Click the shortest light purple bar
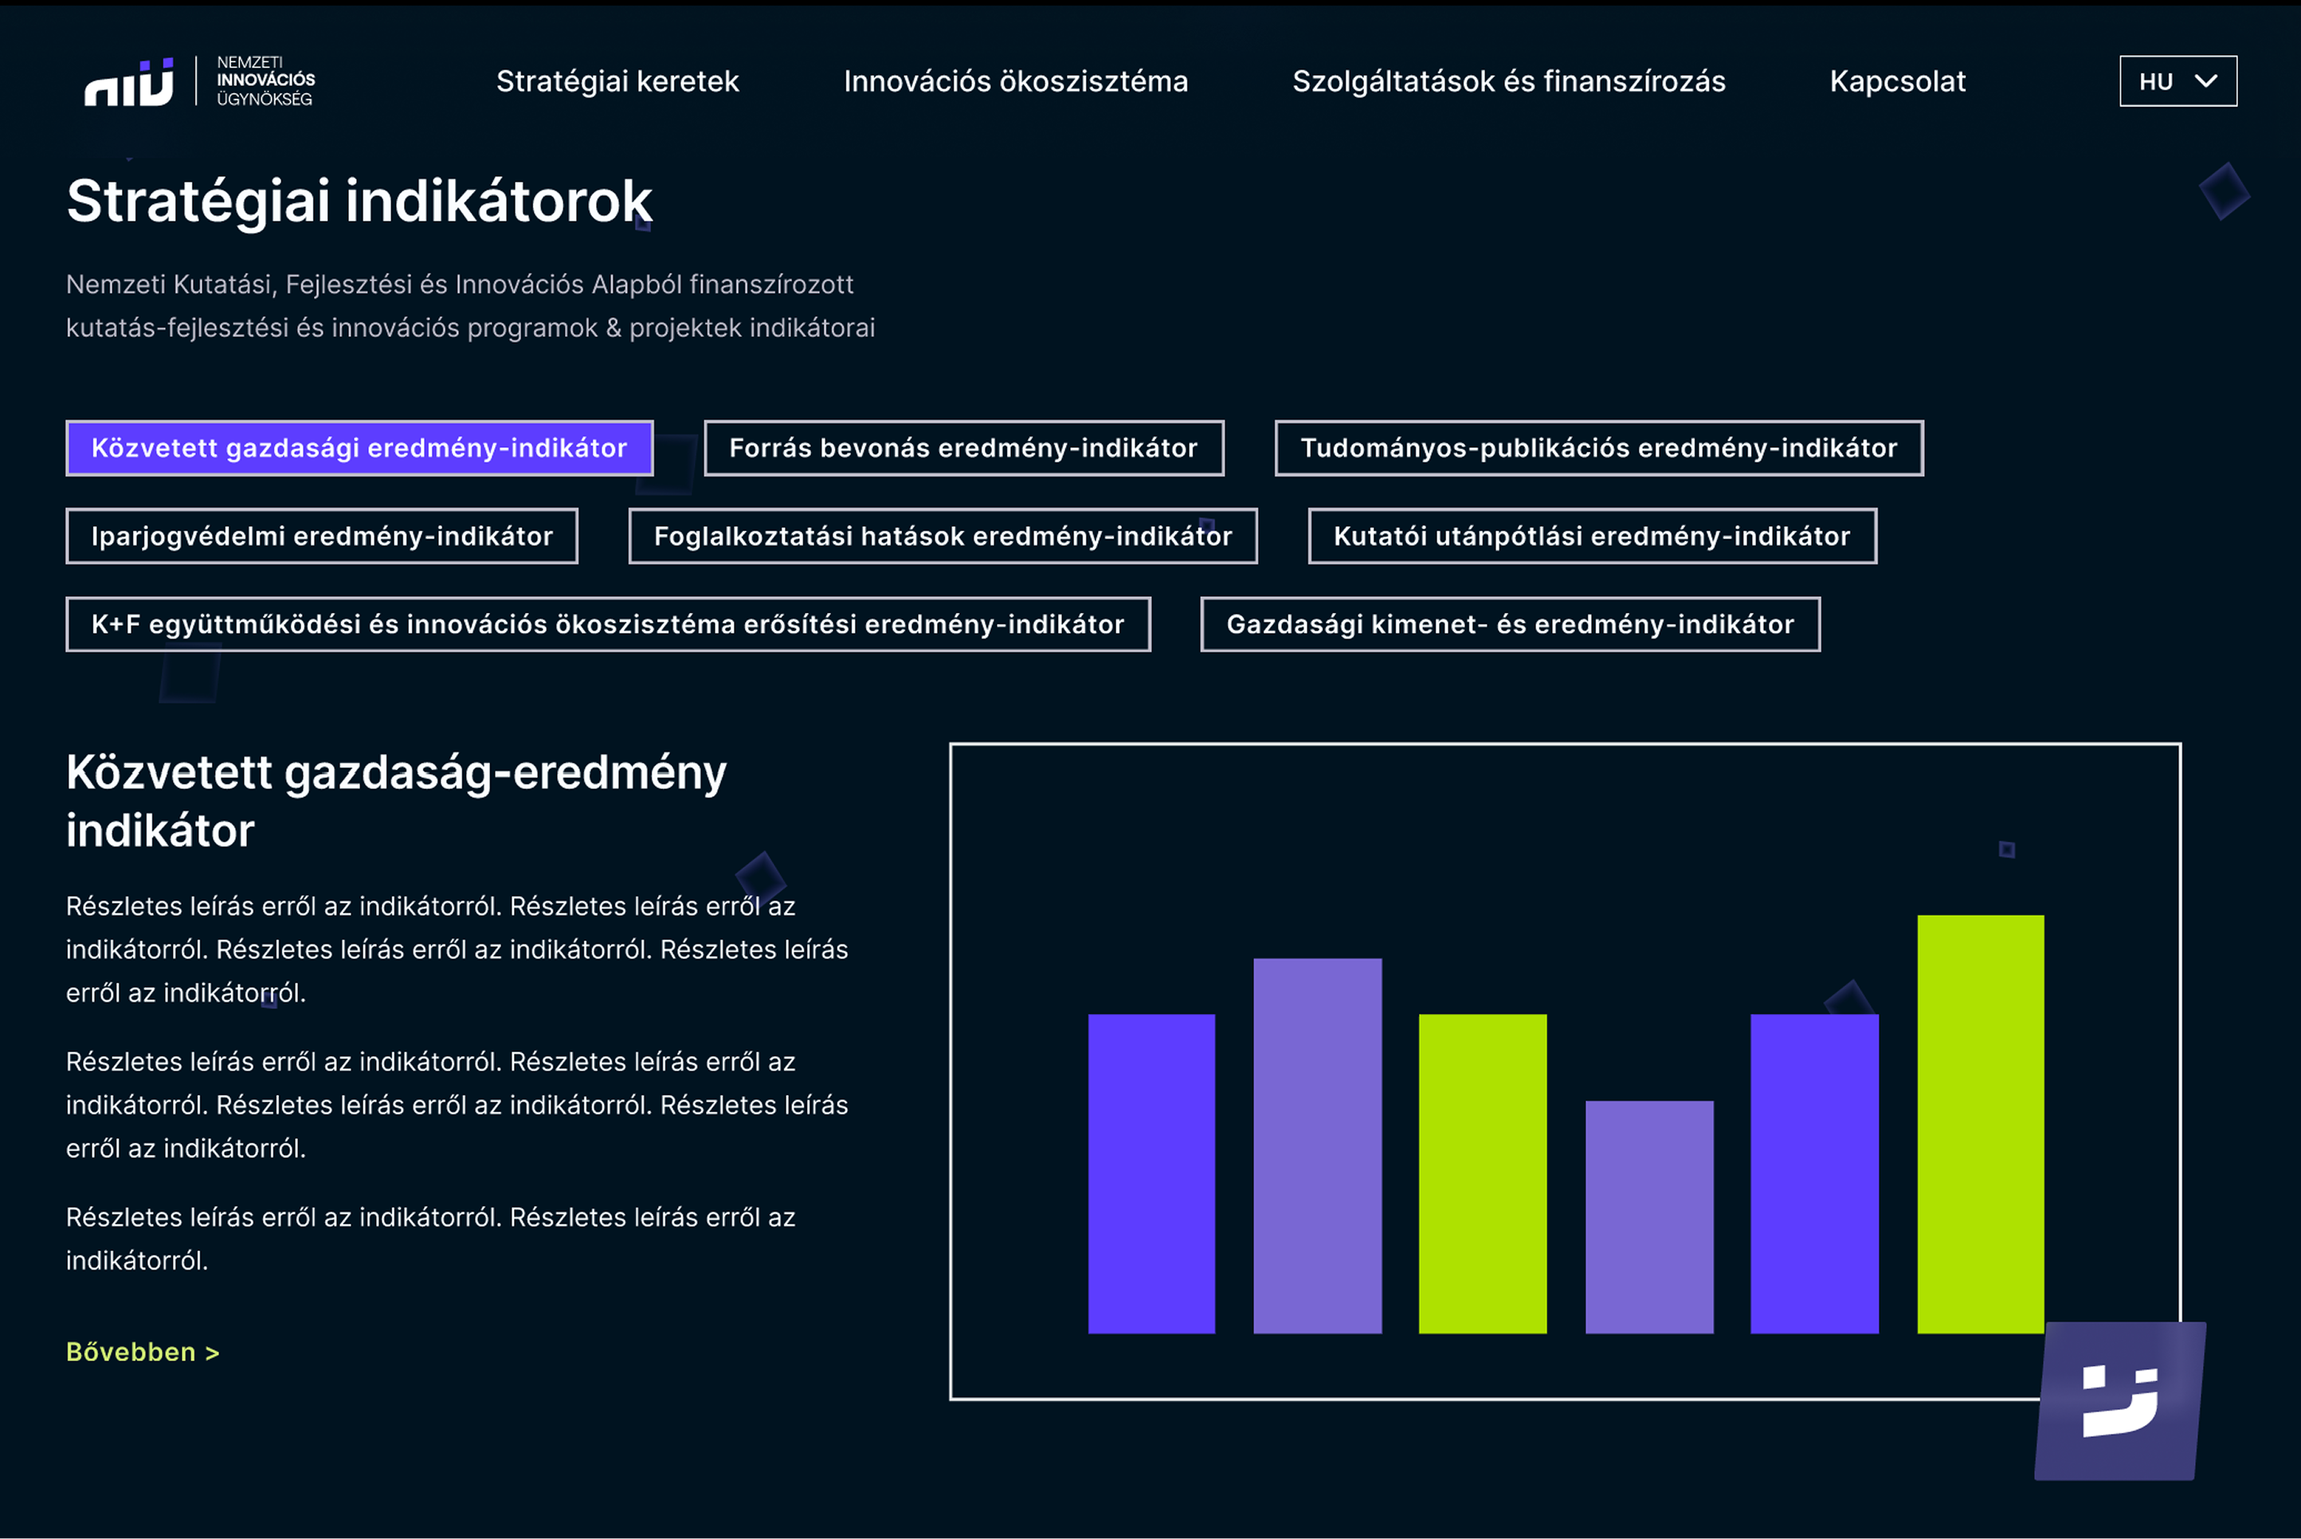 pyautogui.click(x=1648, y=1217)
